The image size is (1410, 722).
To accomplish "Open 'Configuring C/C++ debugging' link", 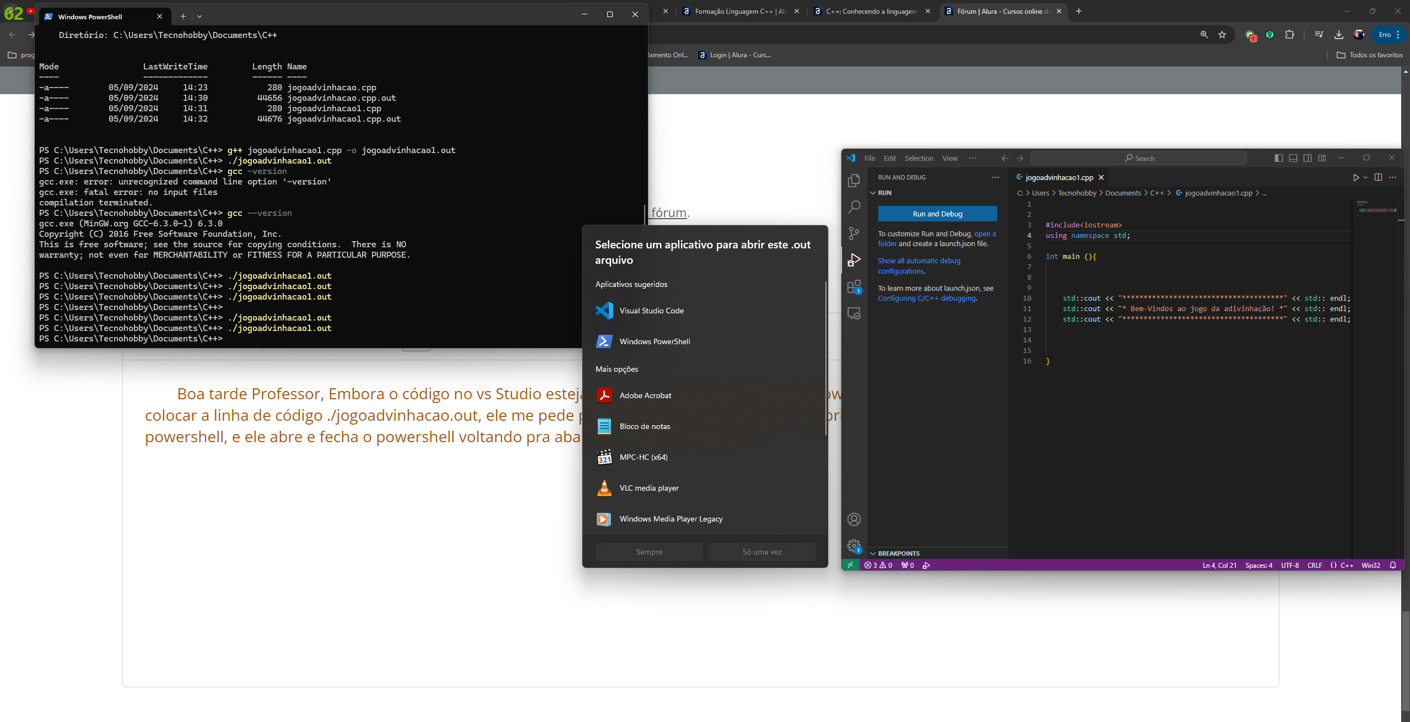I will [927, 298].
